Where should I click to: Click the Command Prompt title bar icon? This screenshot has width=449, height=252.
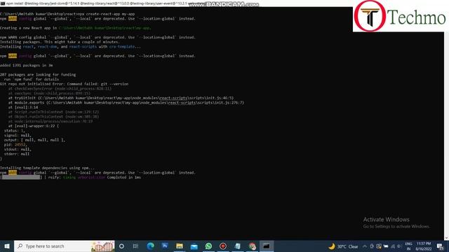(x=3, y=3)
